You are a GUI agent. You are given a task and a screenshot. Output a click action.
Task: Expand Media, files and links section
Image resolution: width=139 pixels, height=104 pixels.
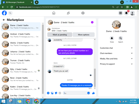116,59
